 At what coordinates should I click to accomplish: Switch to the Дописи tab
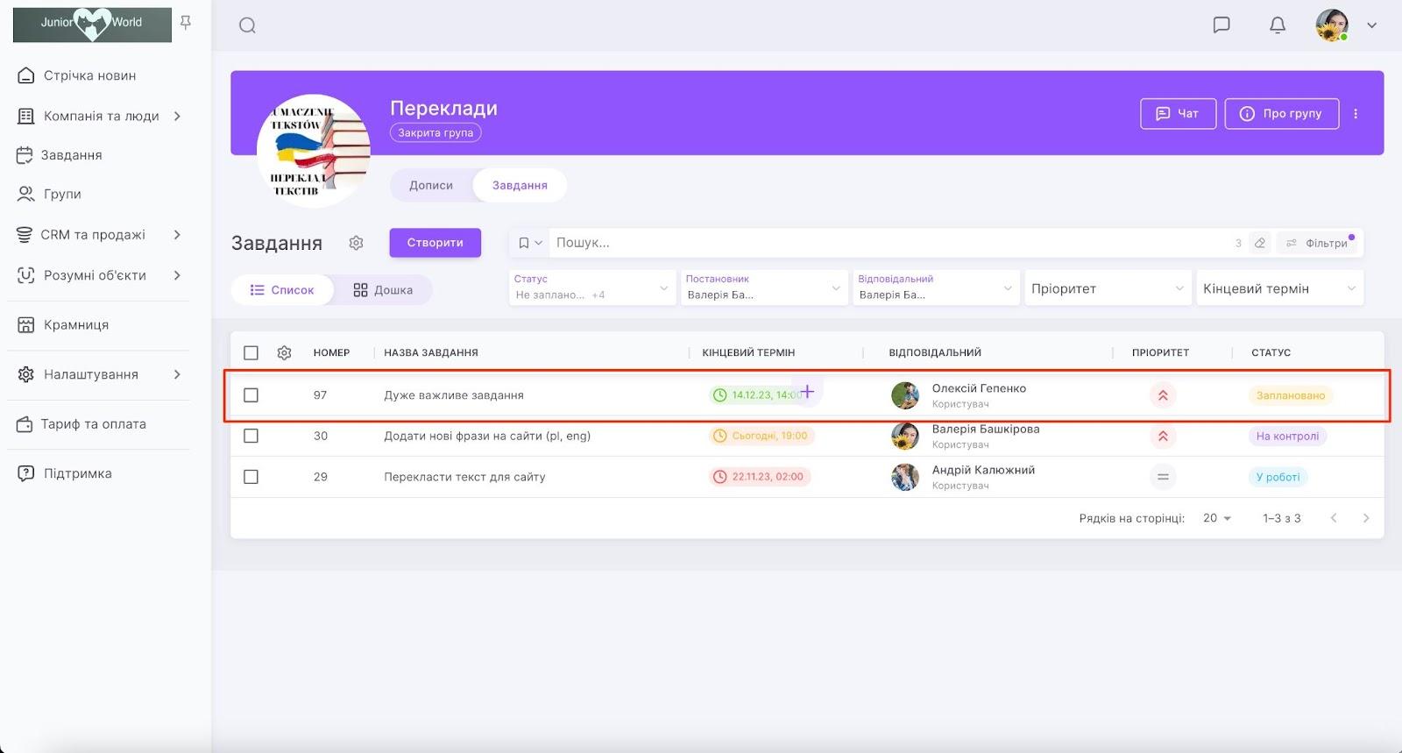(431, 185)
